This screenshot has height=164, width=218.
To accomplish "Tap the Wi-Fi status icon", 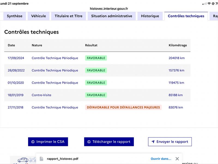I will 209,4.
